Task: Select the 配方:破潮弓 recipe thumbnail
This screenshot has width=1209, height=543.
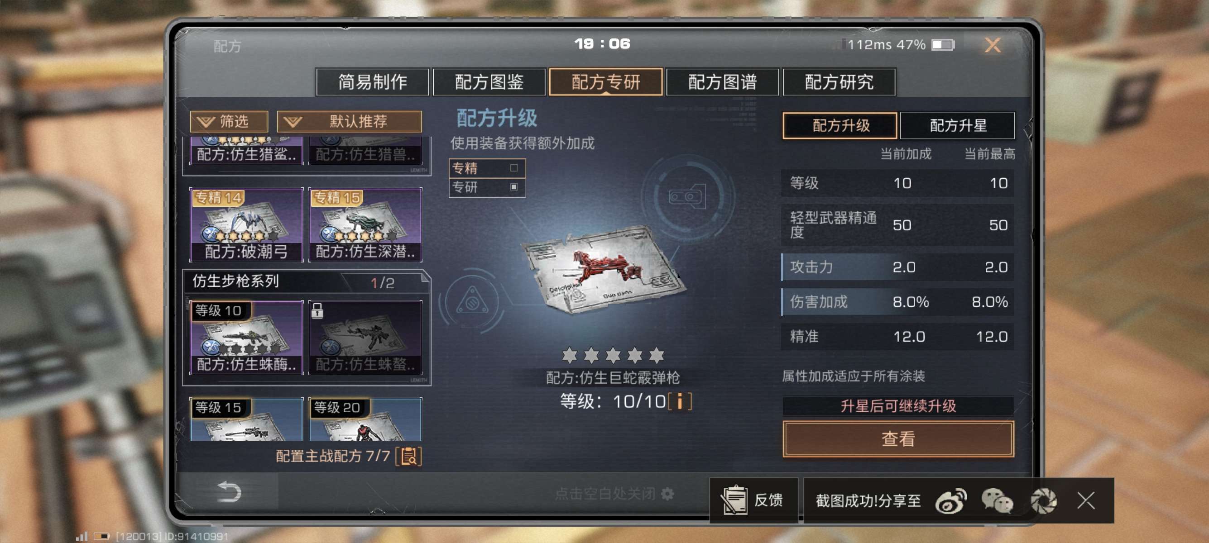Action: tap(246, 224)
